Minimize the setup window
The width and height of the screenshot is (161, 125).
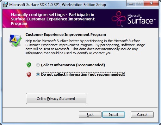click(131, 3)
